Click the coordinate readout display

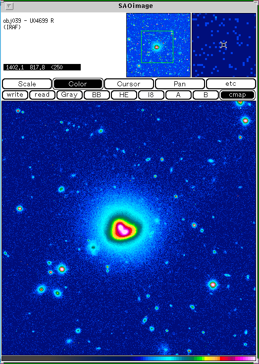tap(42, 67)
